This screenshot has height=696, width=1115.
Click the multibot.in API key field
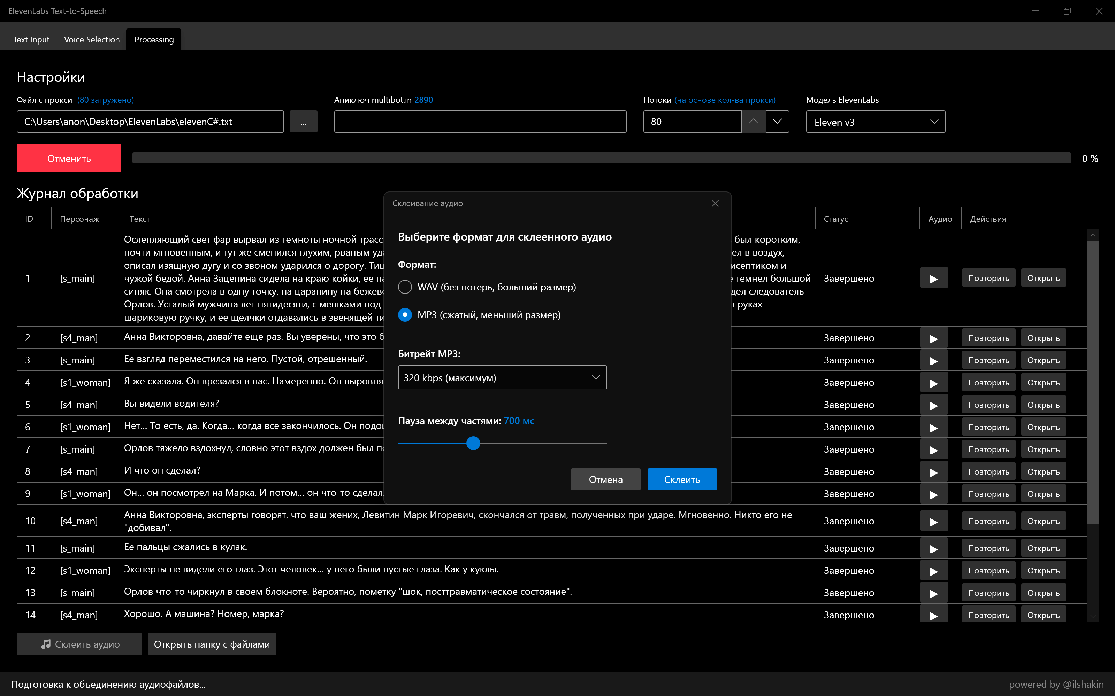point(480,122)
